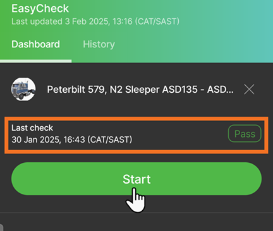Click the empty dark area under the divider

pyautogui.click(x=136, y=222)
